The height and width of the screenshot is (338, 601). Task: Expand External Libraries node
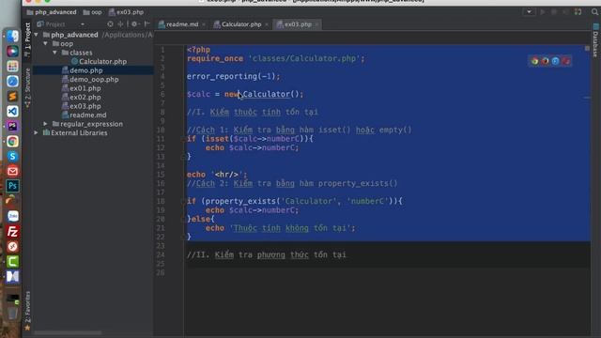[x=37, y=132]
